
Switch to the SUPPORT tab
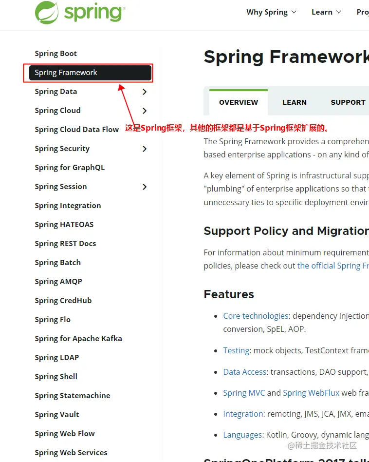348,102
